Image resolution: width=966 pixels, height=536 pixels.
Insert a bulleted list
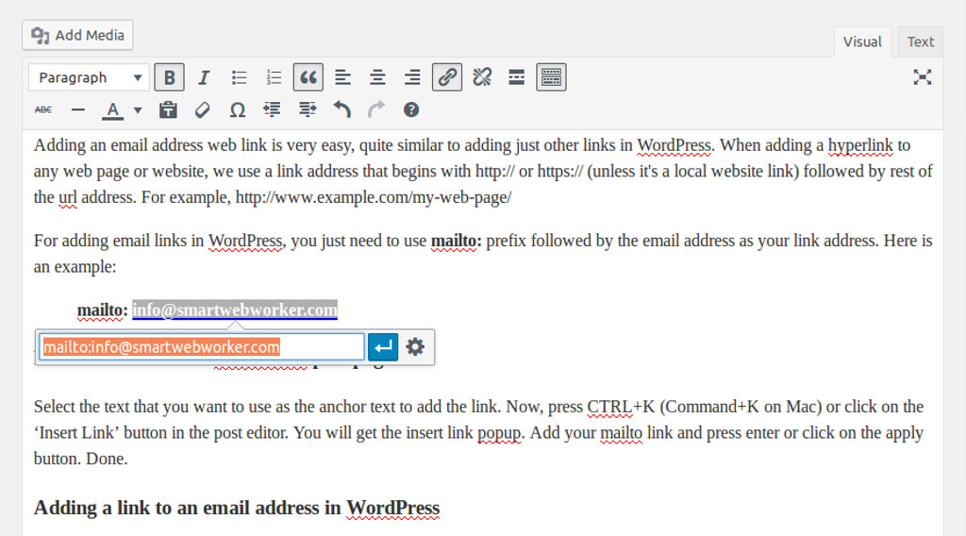pyautogui.click(x=239, y=77)
